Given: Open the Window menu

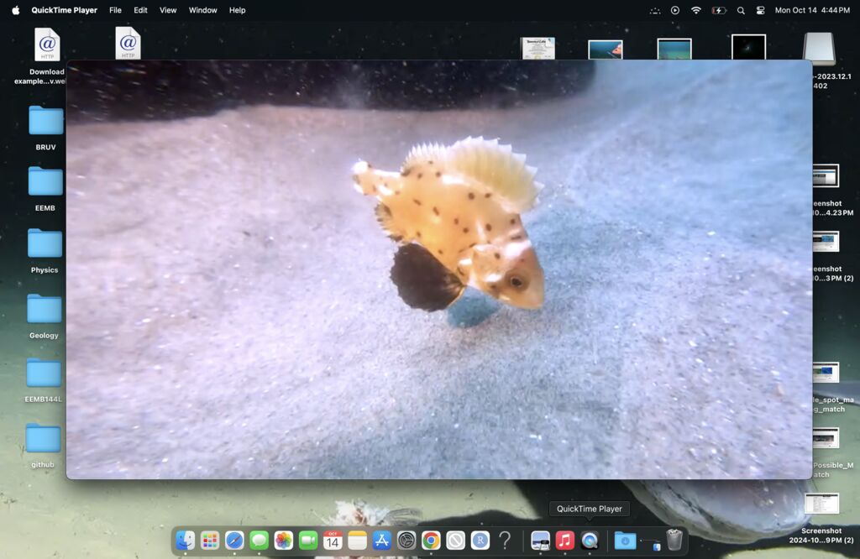Looking at the screenshot, I should point(202,10).
